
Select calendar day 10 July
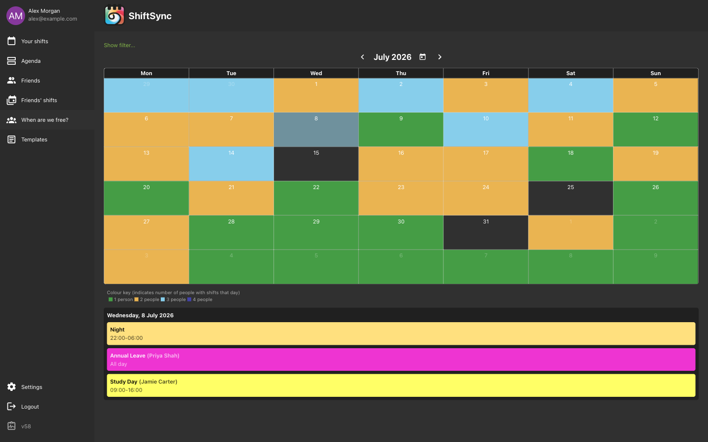click(x=486, y=130)
